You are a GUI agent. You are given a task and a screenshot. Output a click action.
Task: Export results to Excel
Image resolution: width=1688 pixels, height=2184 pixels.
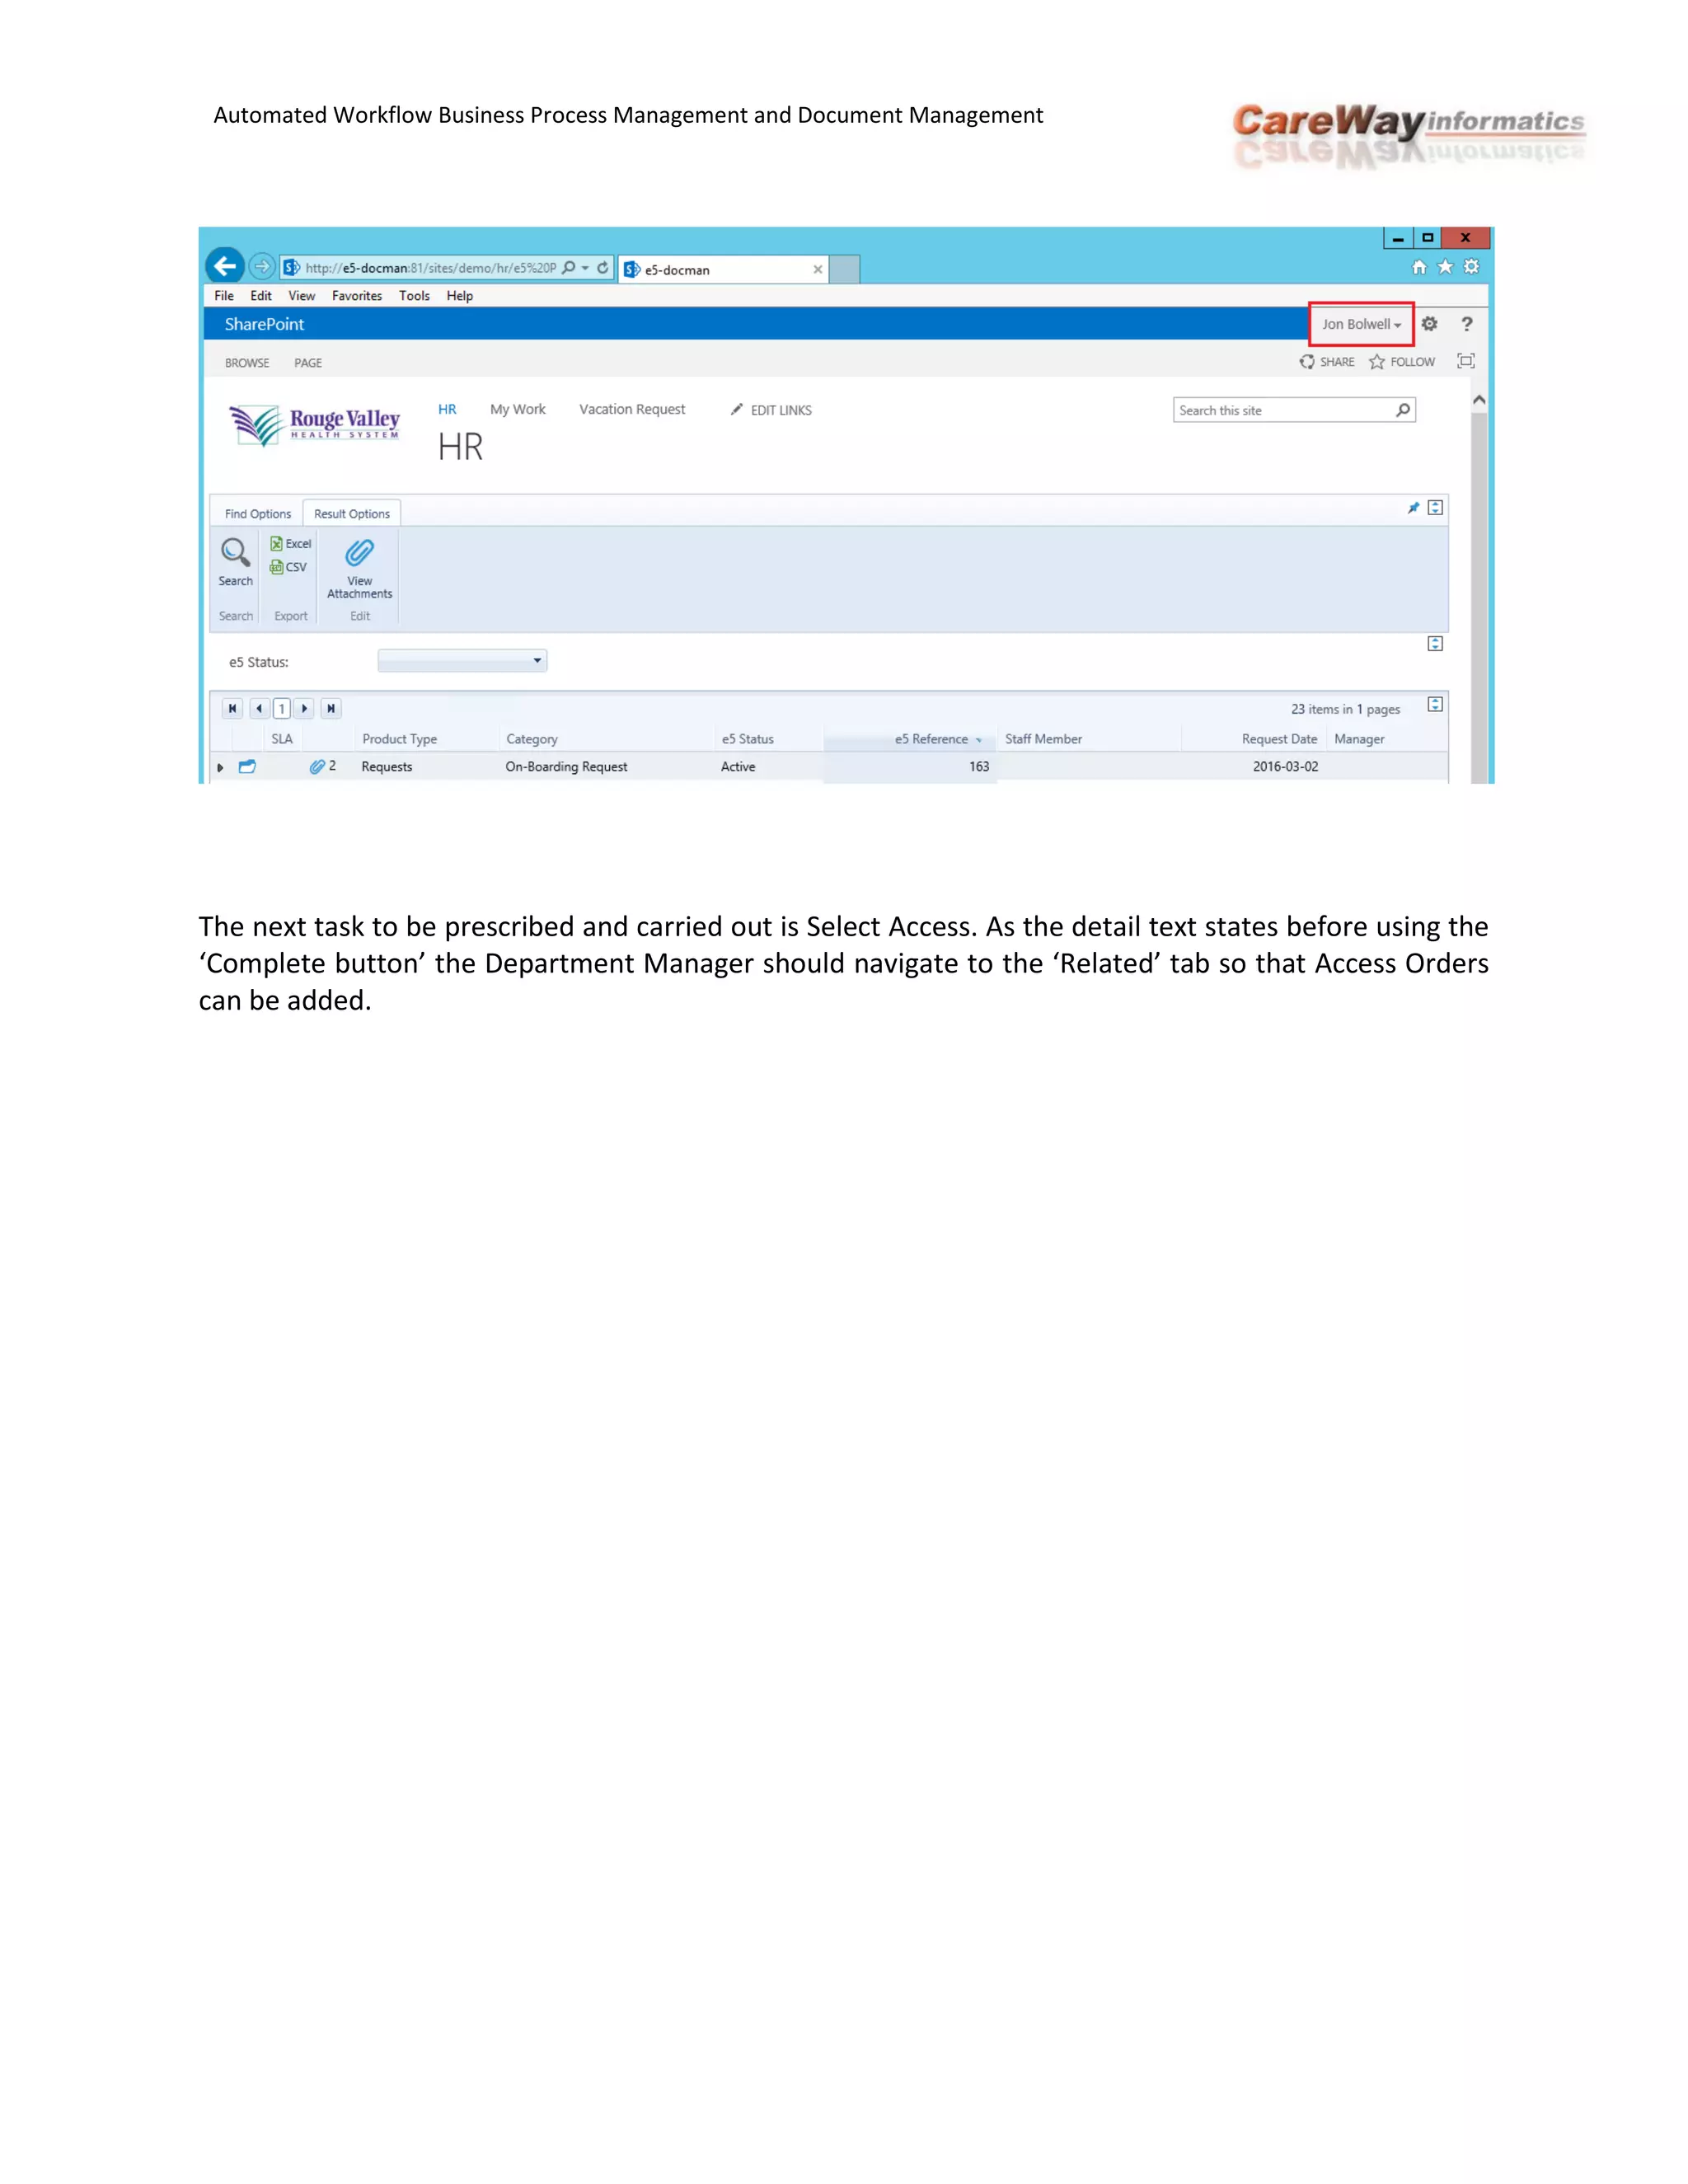click(x=291, y=544)
